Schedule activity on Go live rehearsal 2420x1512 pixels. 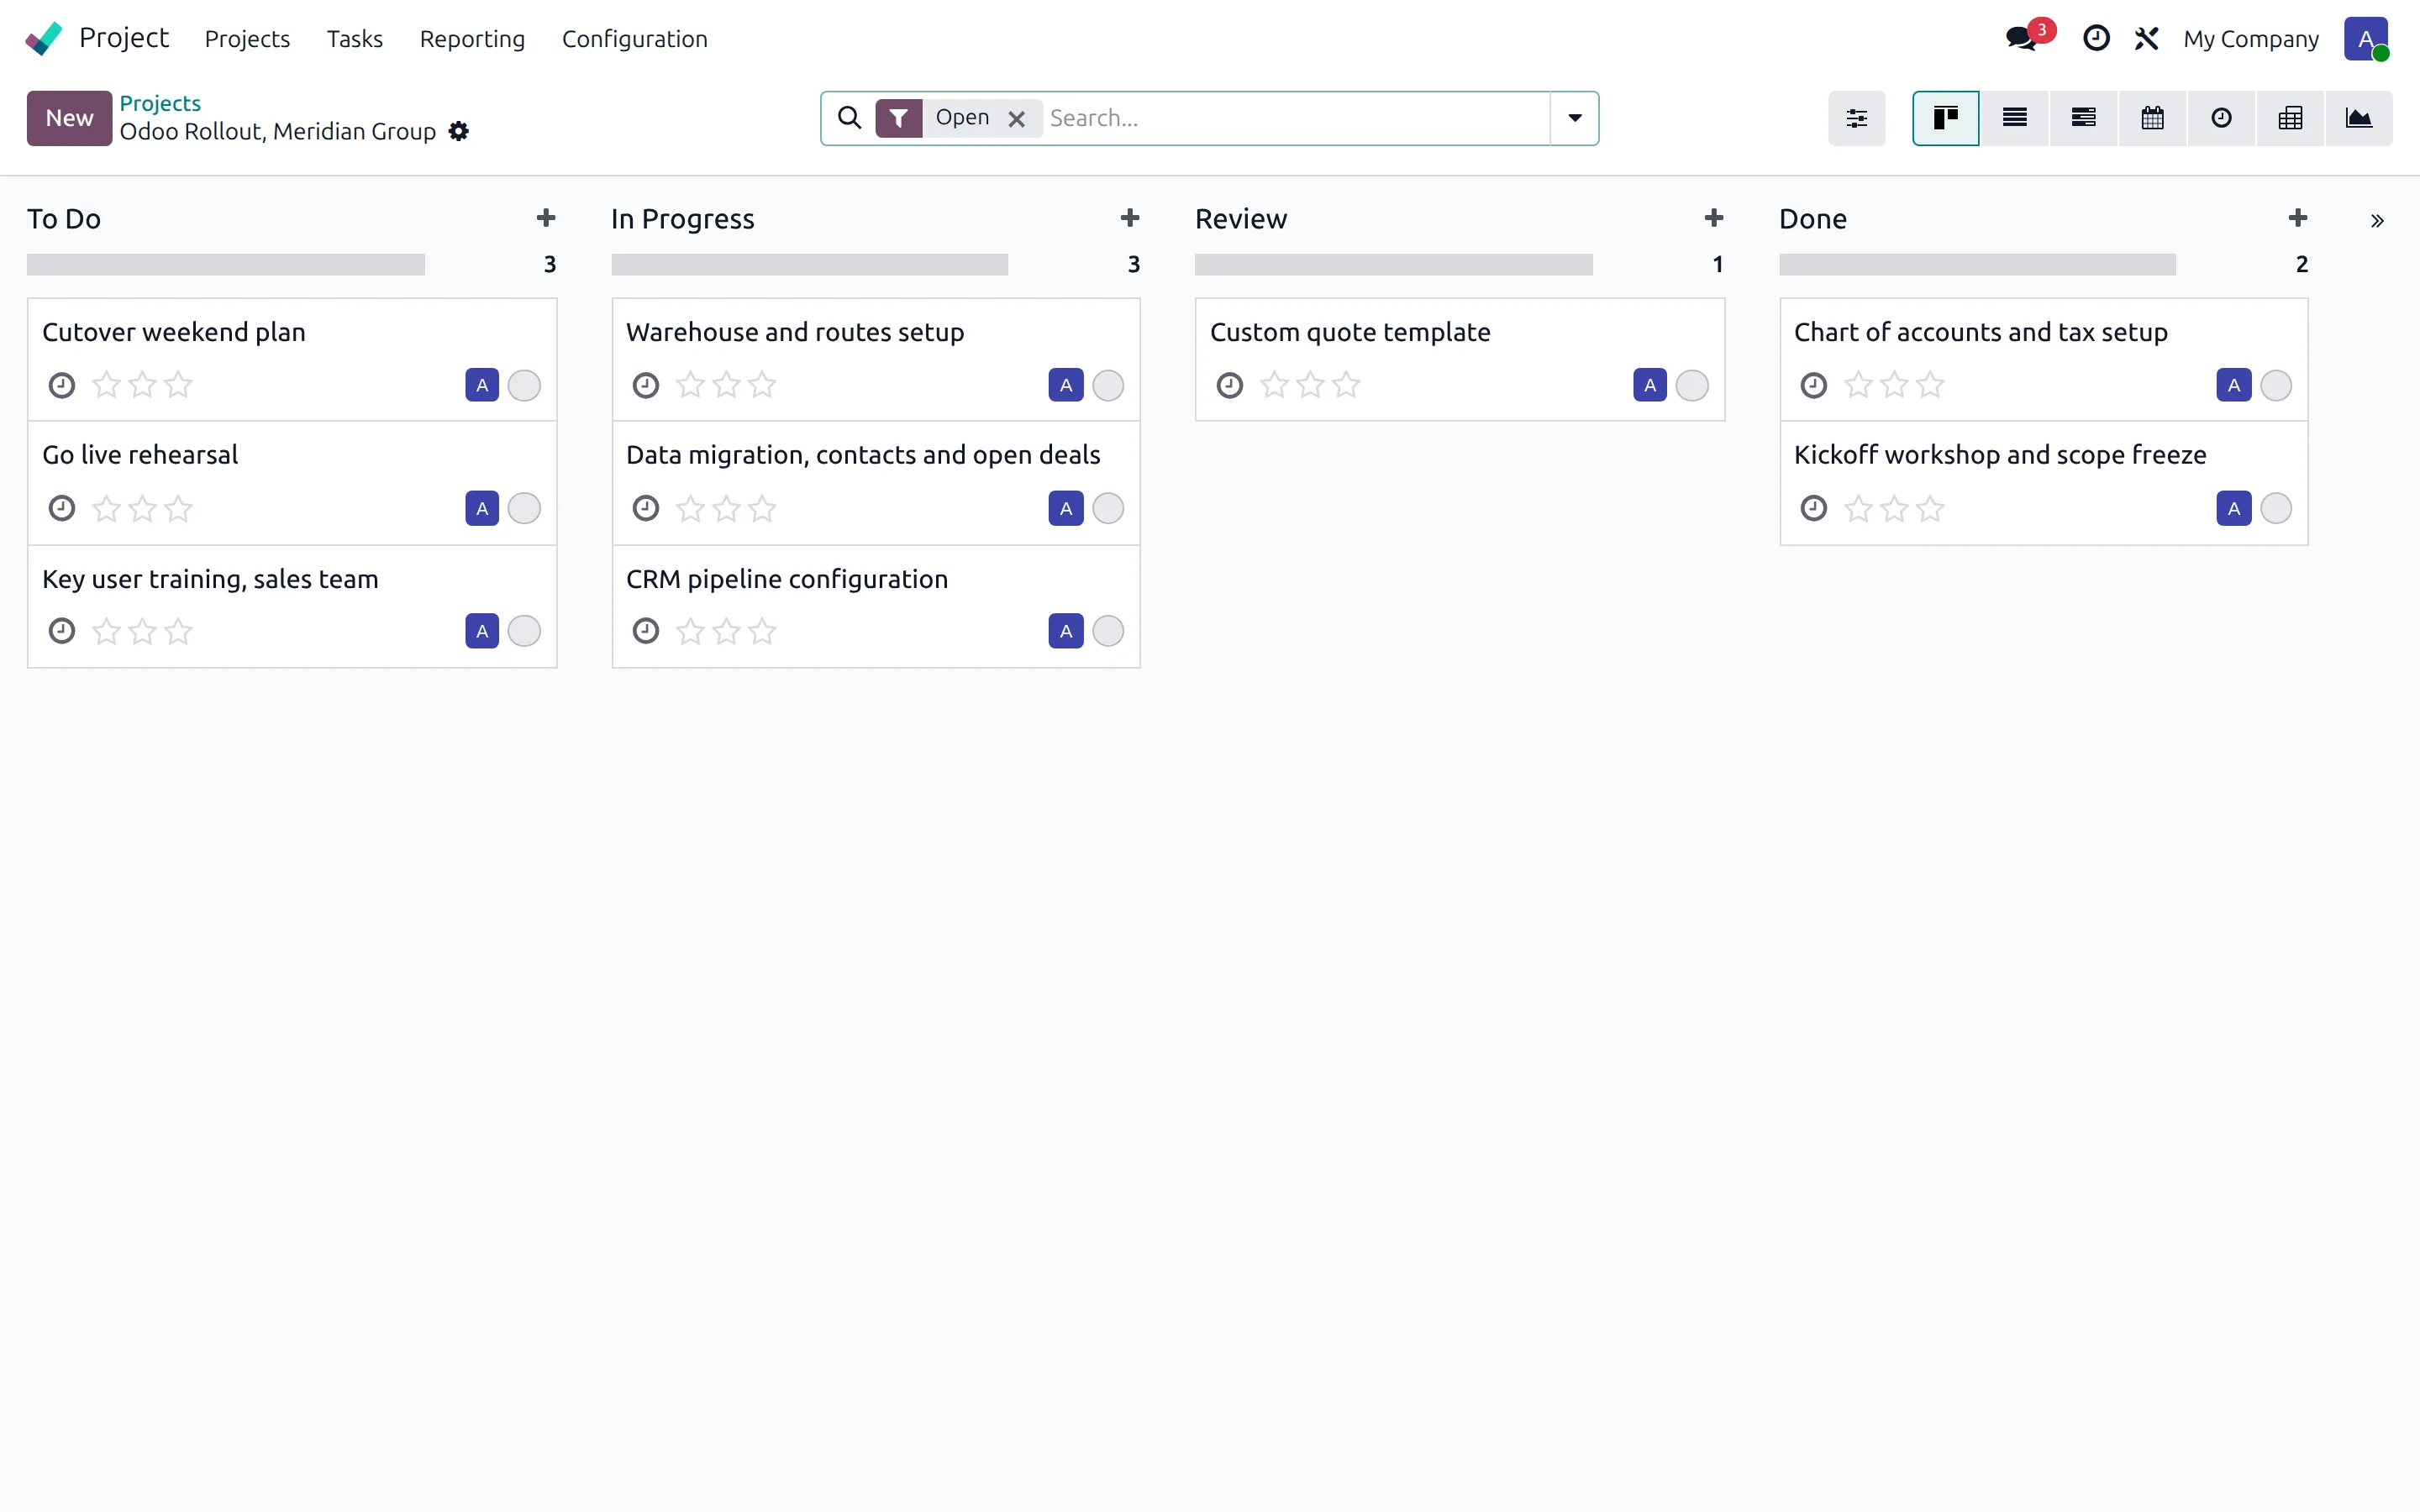click(62, 508)
